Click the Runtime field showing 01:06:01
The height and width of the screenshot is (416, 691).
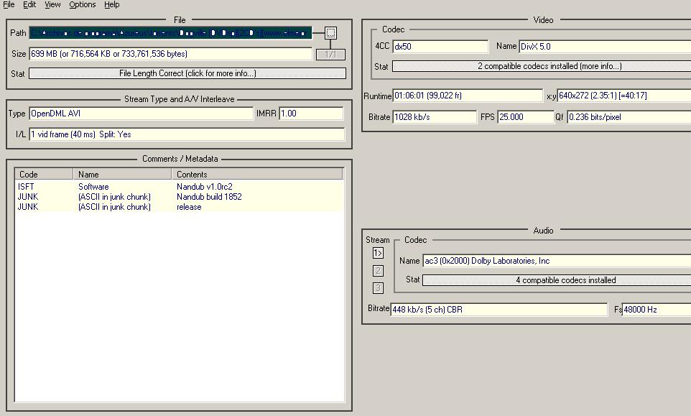point(468,96)
